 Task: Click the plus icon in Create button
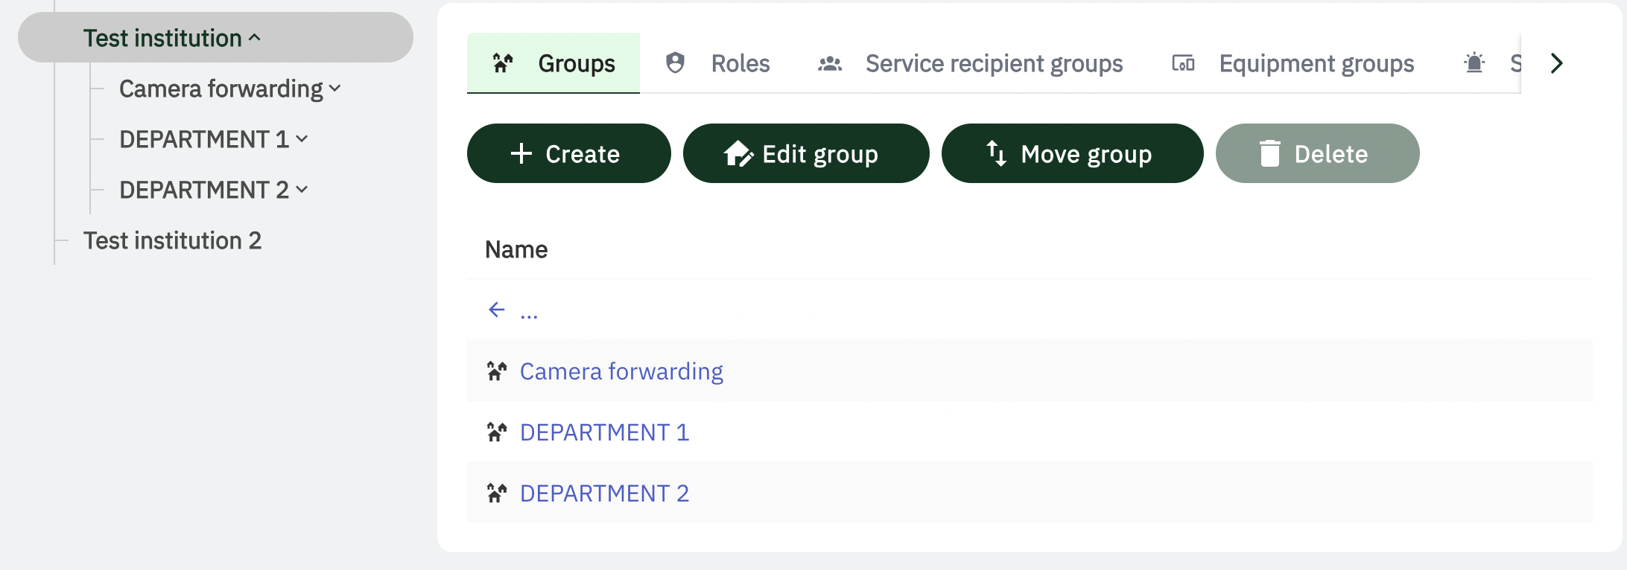[x=521, y=153]
